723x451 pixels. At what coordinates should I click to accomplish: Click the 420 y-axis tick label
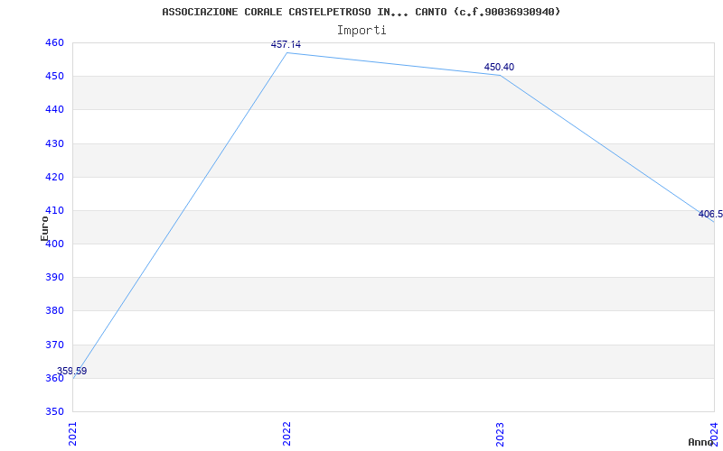coord(54,177)
